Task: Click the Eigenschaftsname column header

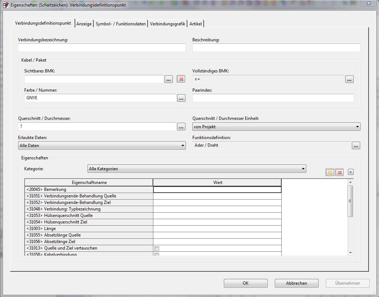Action: [89, 183]
